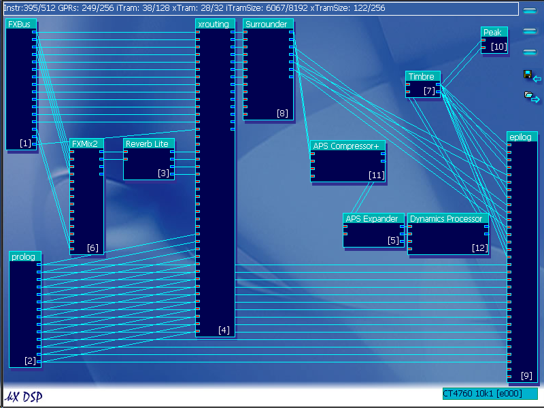The height and width of the screenshot is (408, 544).
Task: Select the Peak plugin header
Action: point(494,32)
